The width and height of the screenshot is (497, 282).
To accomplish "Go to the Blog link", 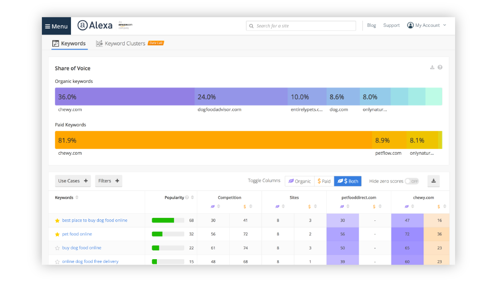I will 371,25.
